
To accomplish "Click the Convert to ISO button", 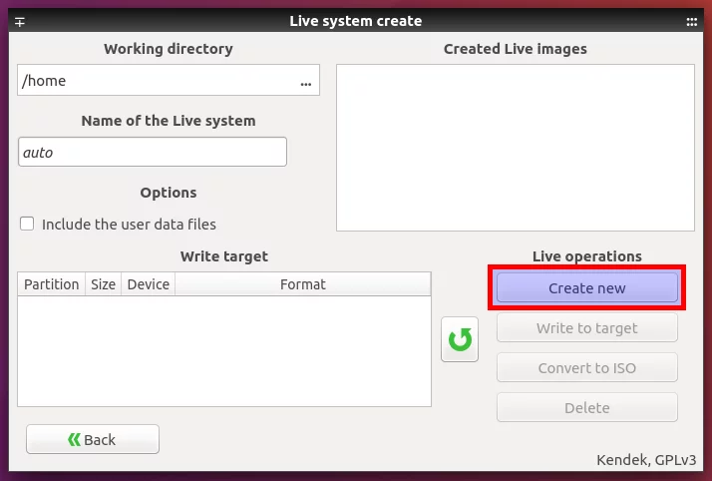I will pyautogui.click(x=586, y=367).
